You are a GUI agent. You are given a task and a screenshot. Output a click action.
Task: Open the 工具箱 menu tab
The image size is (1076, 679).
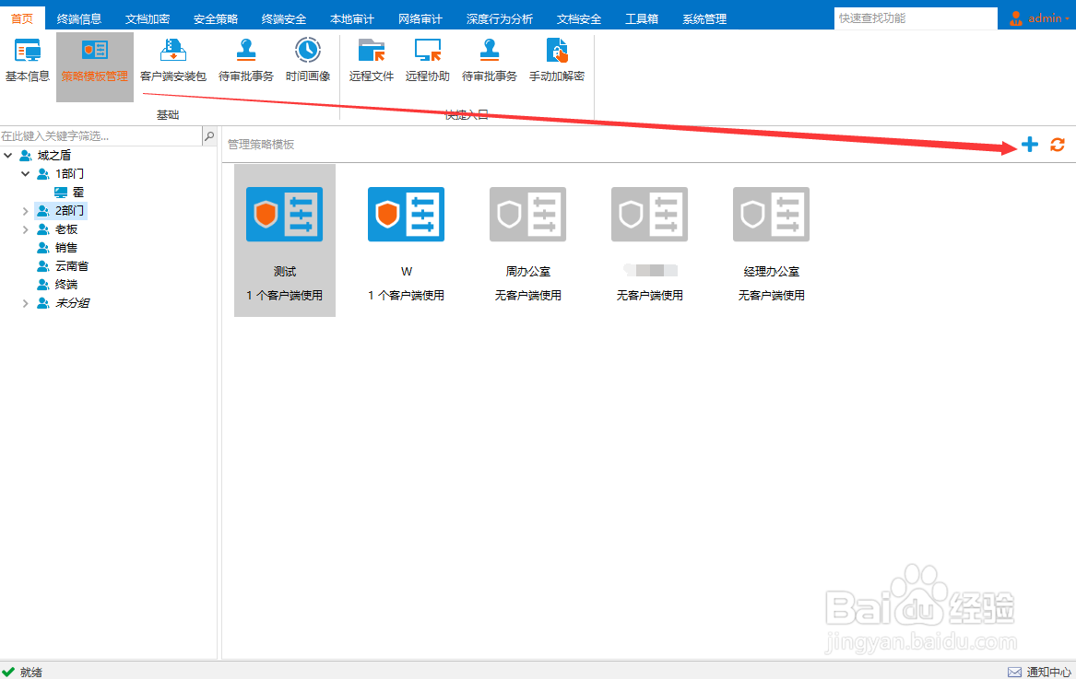click(642, 18)
